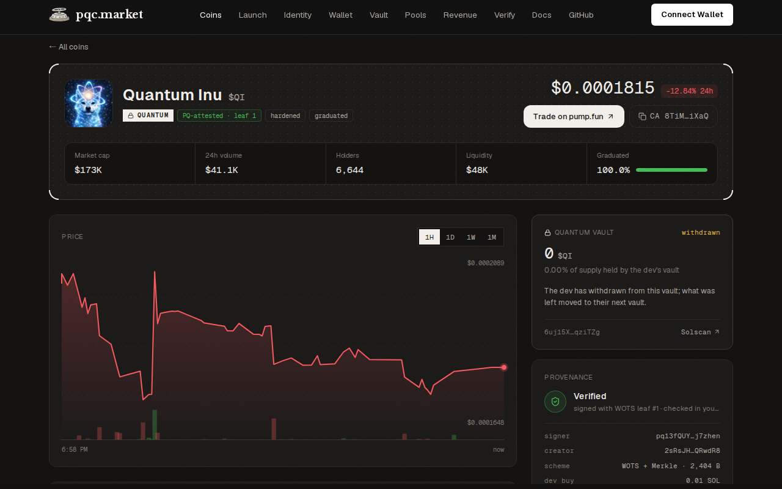
Task: Click the $0.0001815 price text
Action: 602,88
